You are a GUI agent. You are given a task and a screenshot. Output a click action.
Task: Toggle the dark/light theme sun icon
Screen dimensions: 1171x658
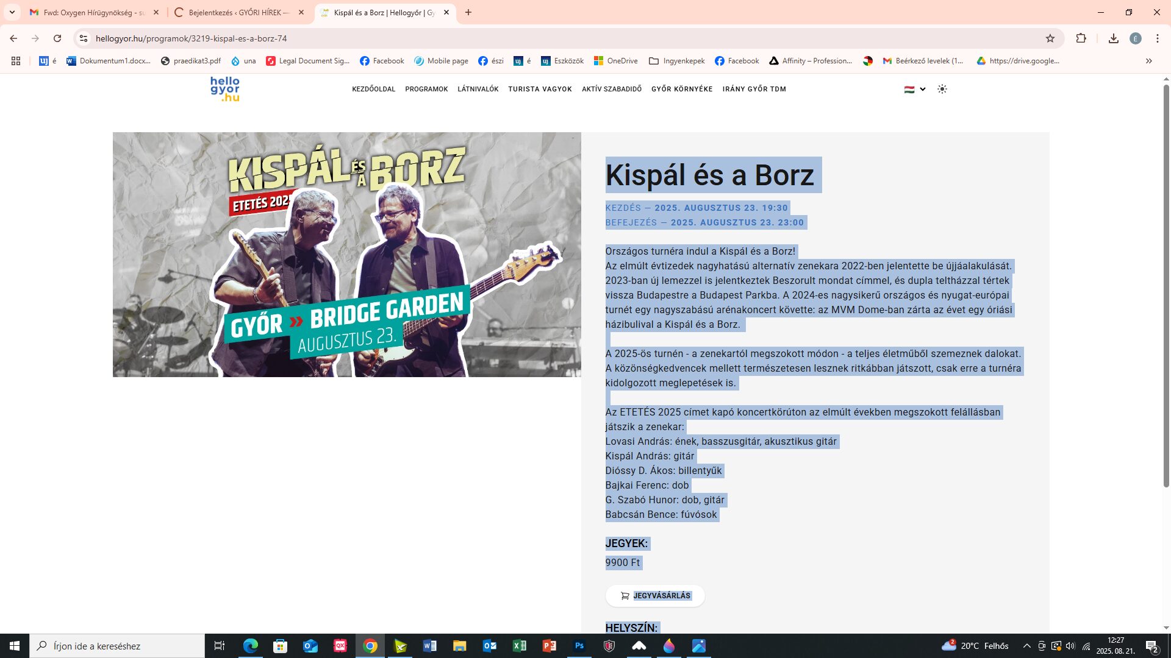(942, 89)
